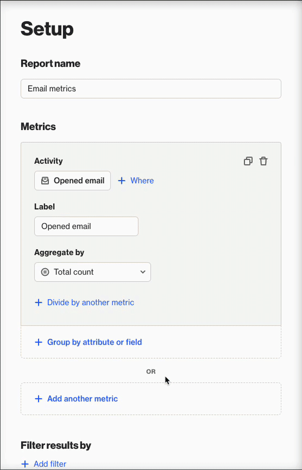The image size is (302, 470).
Task: Click the plus icon beside Where
Action: (121, 180)
